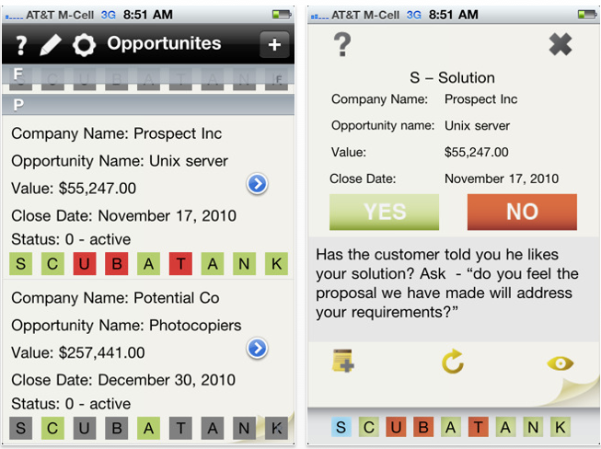
Task: Answer NO to the solution question
Action: 522,212
